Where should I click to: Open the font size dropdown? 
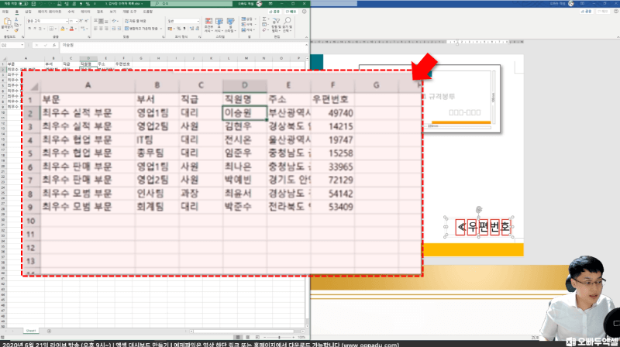[77, 21]
